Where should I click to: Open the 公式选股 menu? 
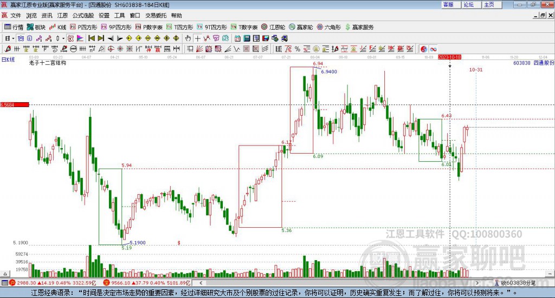[83, 16]
